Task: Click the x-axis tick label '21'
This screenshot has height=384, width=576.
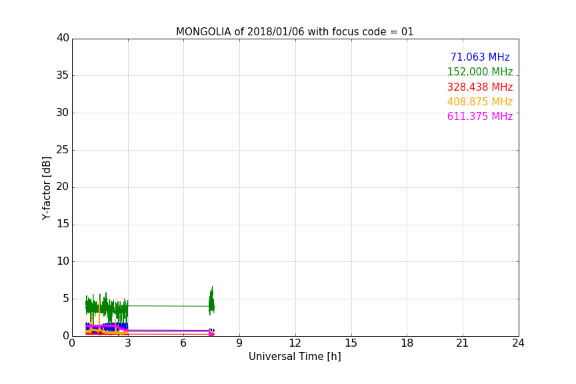Action: (463, 343)
